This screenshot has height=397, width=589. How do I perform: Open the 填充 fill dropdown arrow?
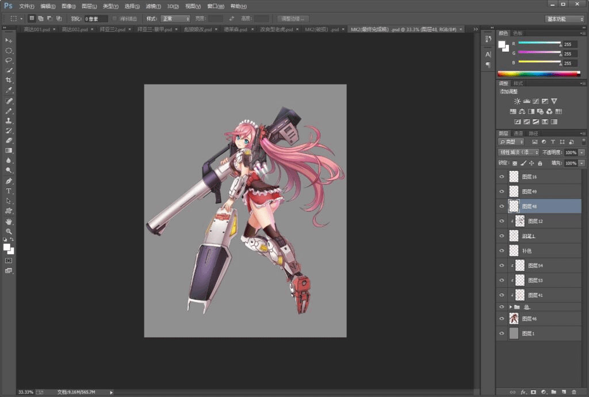582,163
